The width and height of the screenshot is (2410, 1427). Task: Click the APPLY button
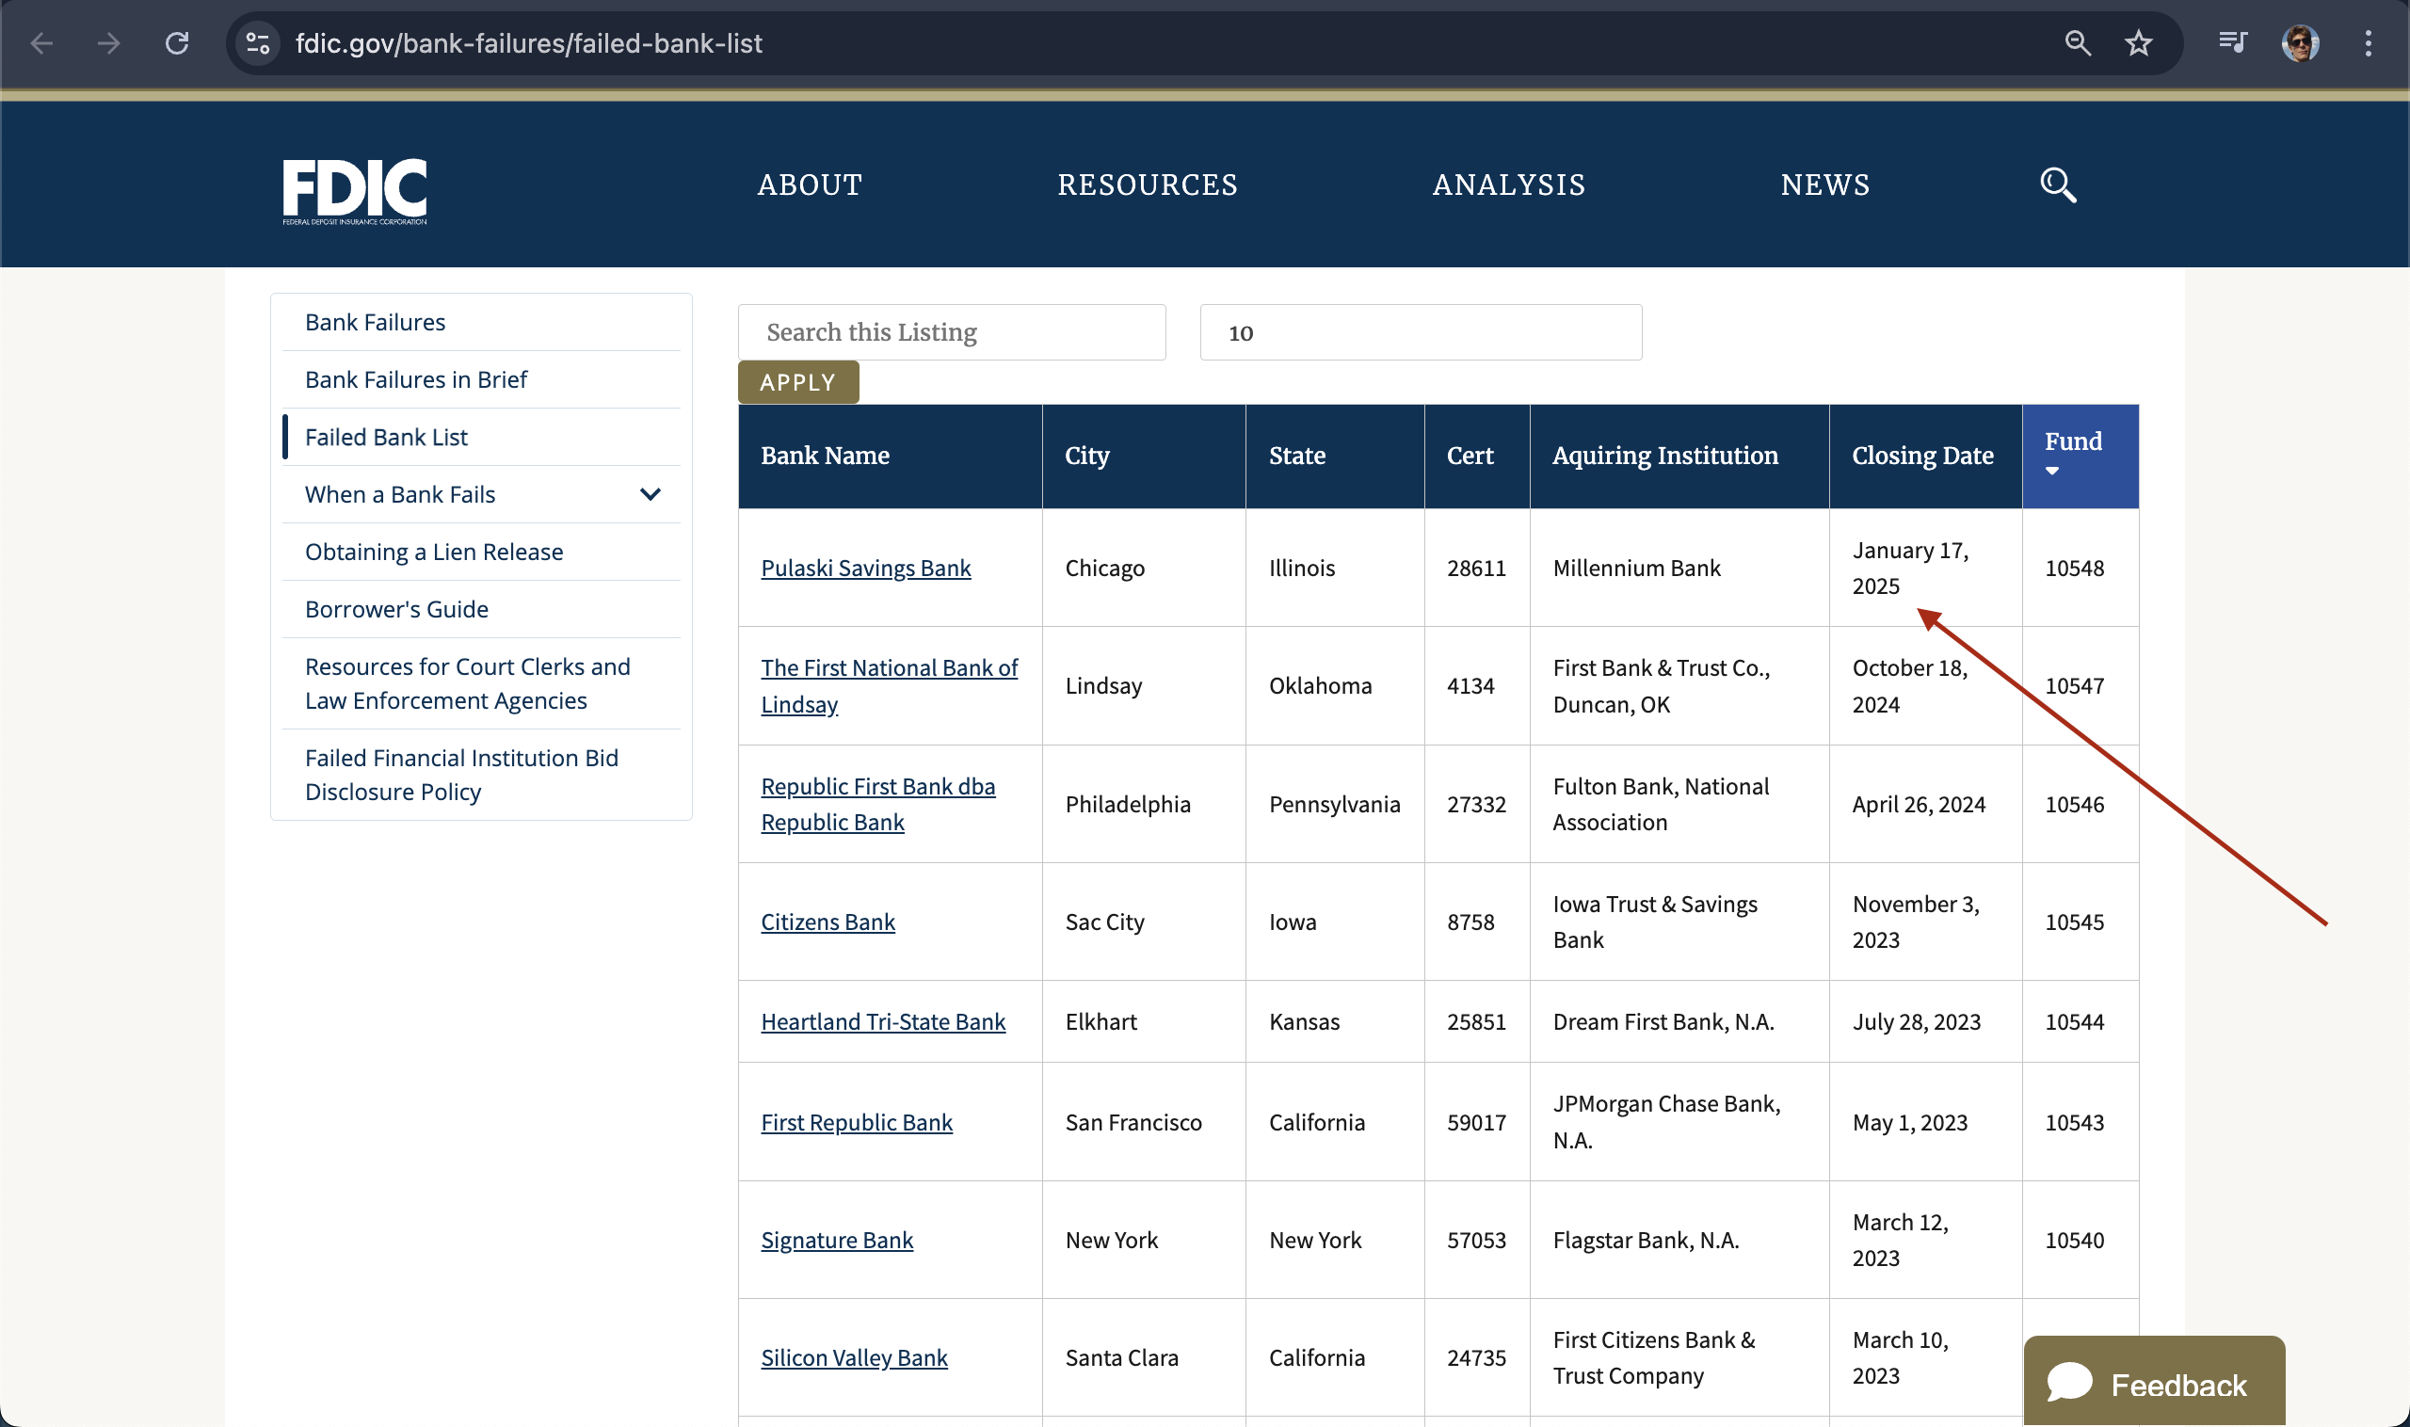pyautogui.click(x=798, y=383)
